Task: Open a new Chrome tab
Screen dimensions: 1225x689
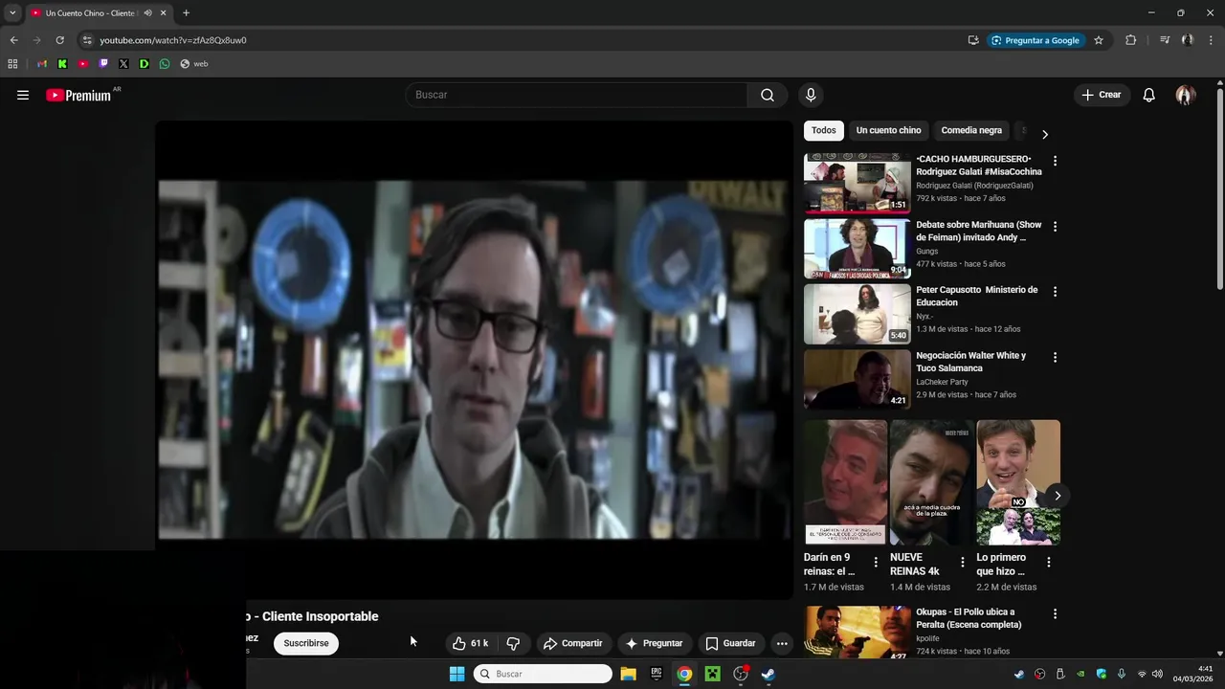Action: pos(186,13)
